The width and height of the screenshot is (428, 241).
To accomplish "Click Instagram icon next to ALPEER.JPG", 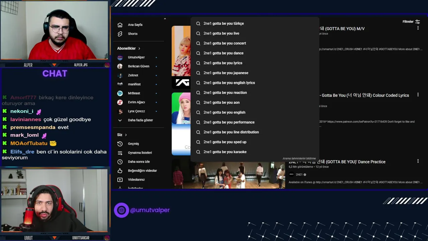I will 107,65.
